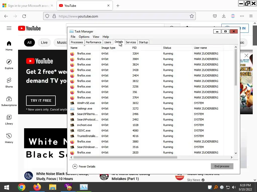Viewport: 257px width, 192px height.
Task: Select firefox.exe with PID 356
Action: (152, 92)
